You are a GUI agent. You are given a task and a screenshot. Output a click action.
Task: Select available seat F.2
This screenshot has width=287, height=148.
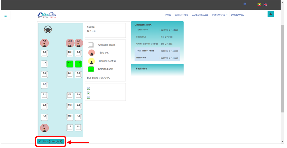point(70,95)
